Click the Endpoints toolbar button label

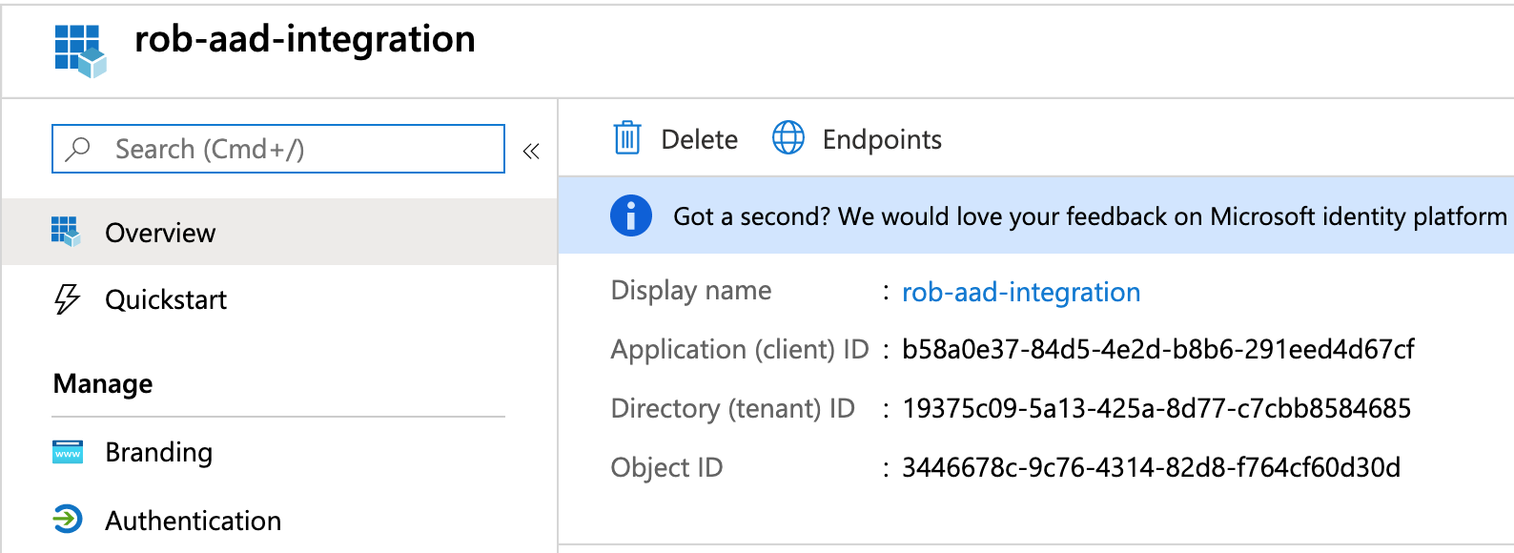tap(882, 139)
